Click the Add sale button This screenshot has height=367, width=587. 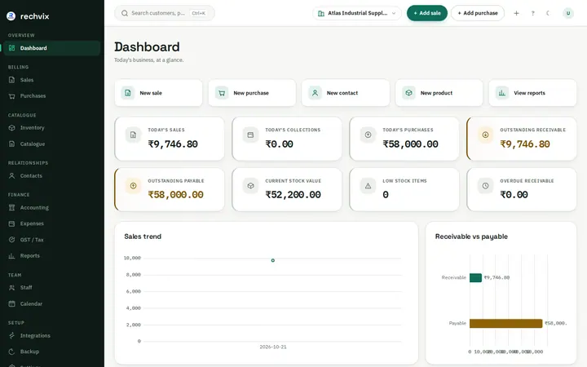pos(427,13)
